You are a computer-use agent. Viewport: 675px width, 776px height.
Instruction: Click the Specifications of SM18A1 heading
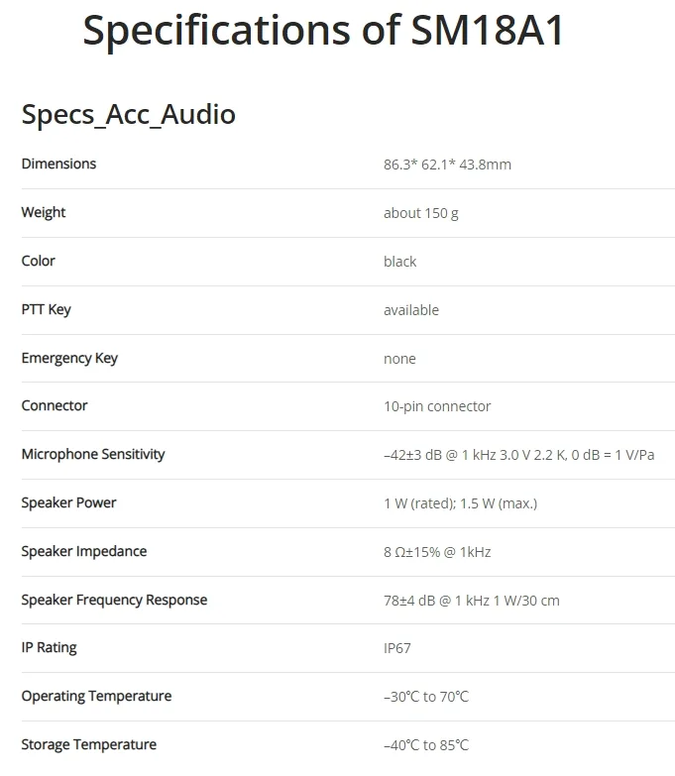pos(323,31)
